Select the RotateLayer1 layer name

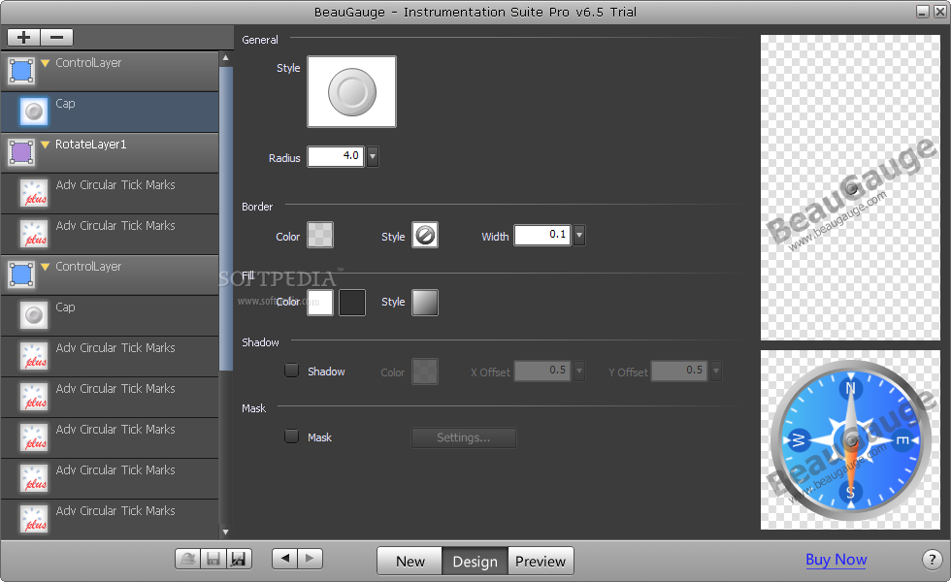coord(91,145)
